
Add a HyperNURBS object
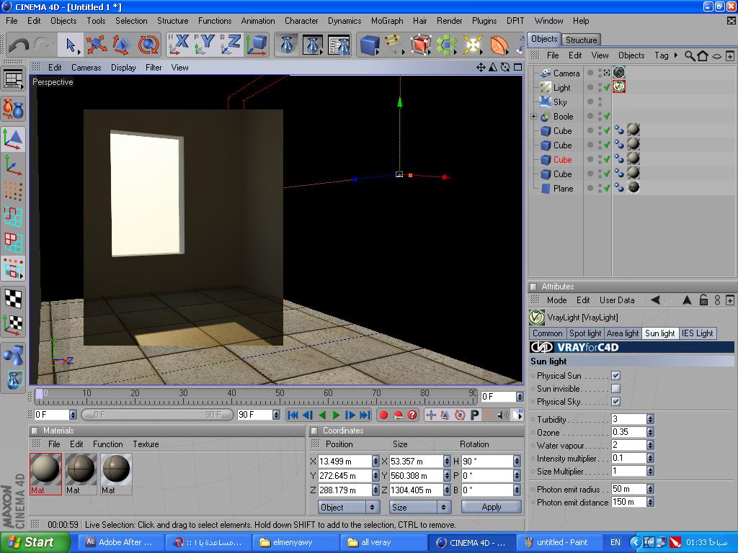pos(421,45)
